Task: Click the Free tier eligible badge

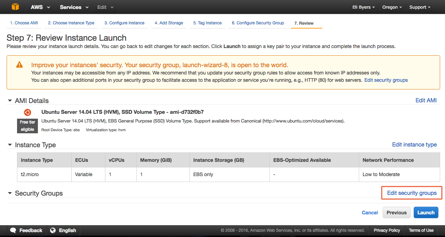Action: click(27, 126)
